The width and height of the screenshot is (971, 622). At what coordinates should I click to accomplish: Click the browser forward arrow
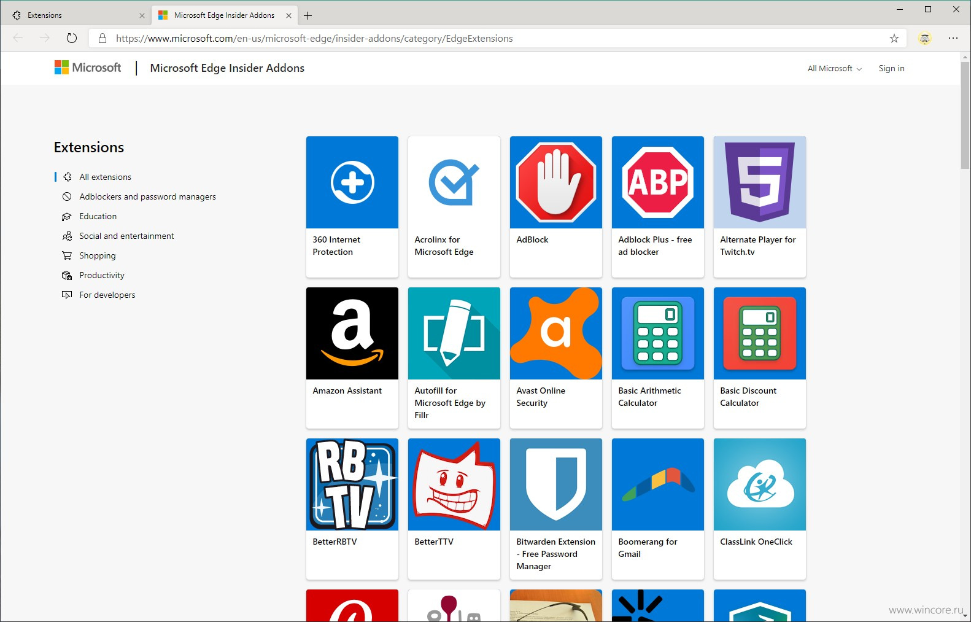tap(45, 38)
